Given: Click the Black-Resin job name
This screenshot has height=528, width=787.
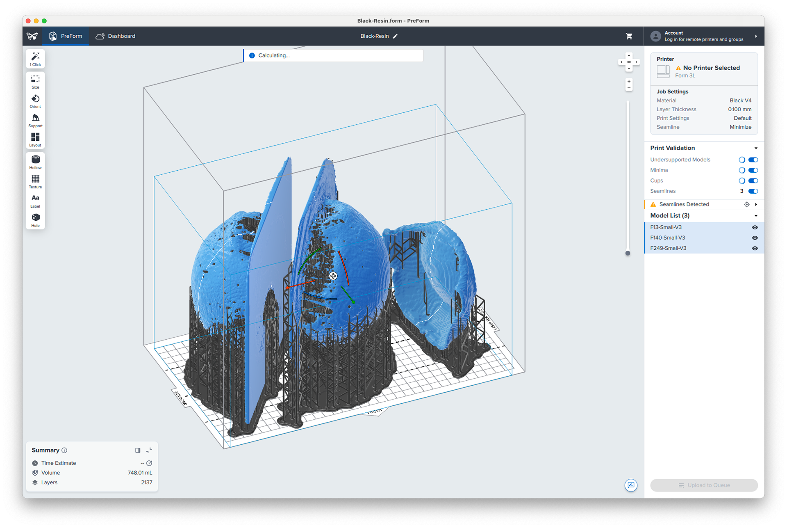Looking at the screenshot, I should [374, 36].
